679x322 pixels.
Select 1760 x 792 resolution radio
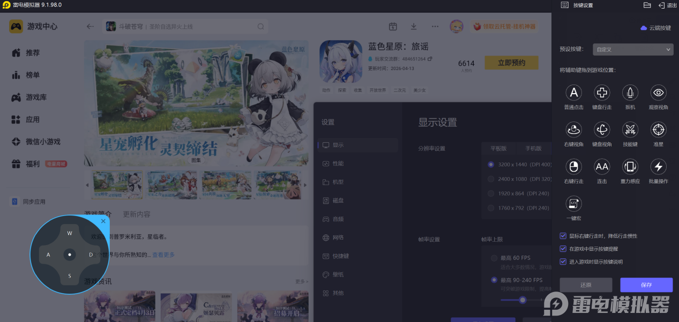pyautogui.click(x=491, y=208)
